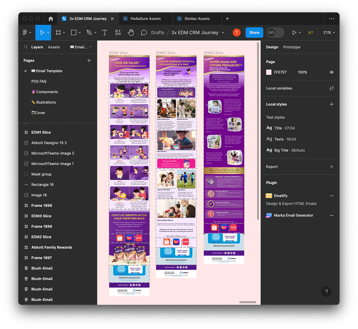Select the Hand tool
The height and width of the screenshot is (329, 358).
pos(131,32)
